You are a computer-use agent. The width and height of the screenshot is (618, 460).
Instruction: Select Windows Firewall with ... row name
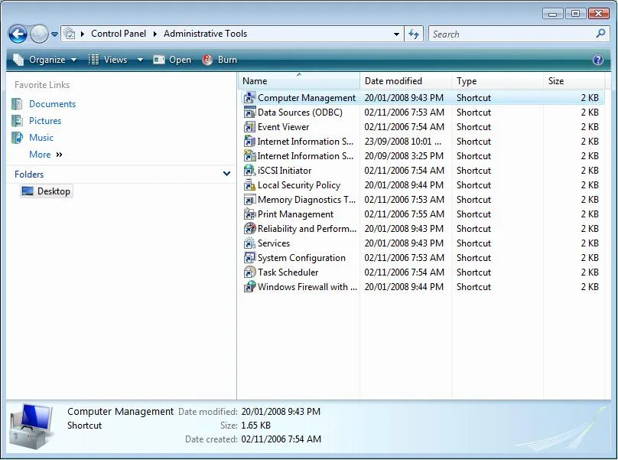coord(307,287)
